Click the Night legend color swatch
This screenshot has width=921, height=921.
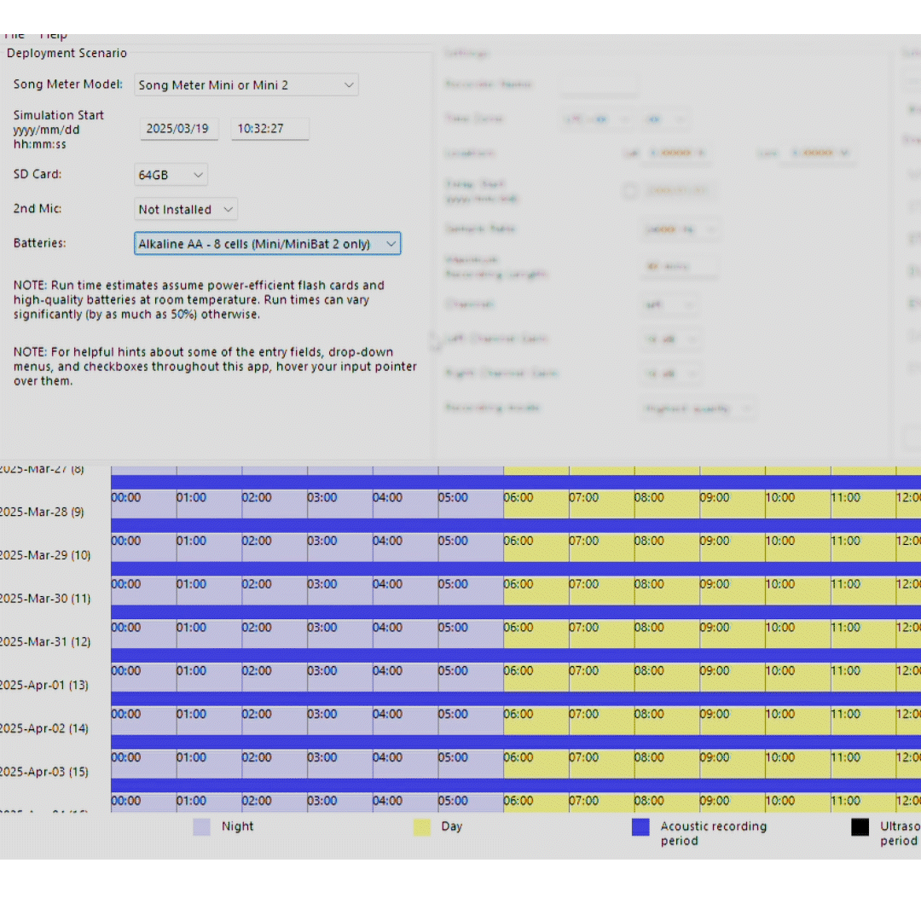201,826
